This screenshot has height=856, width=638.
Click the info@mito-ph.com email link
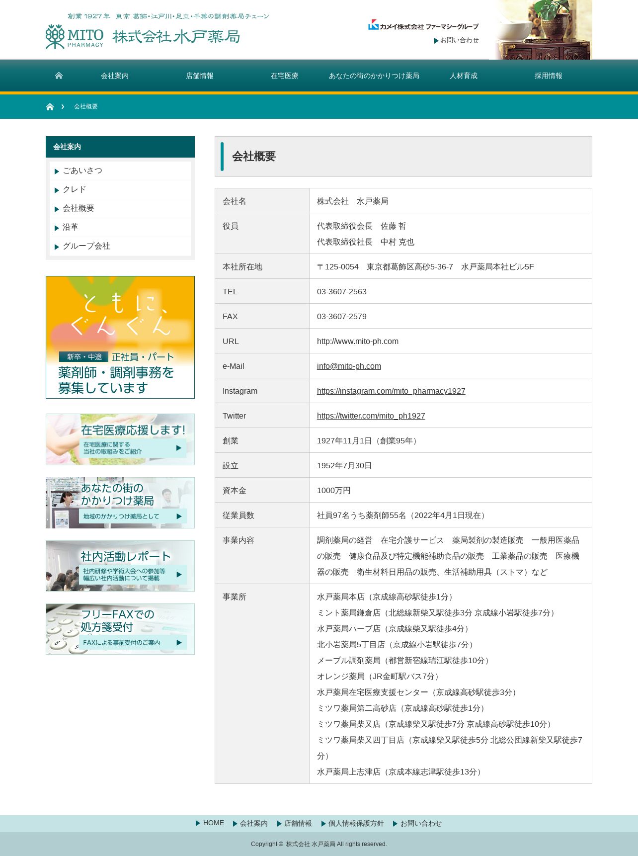[349, 366]
